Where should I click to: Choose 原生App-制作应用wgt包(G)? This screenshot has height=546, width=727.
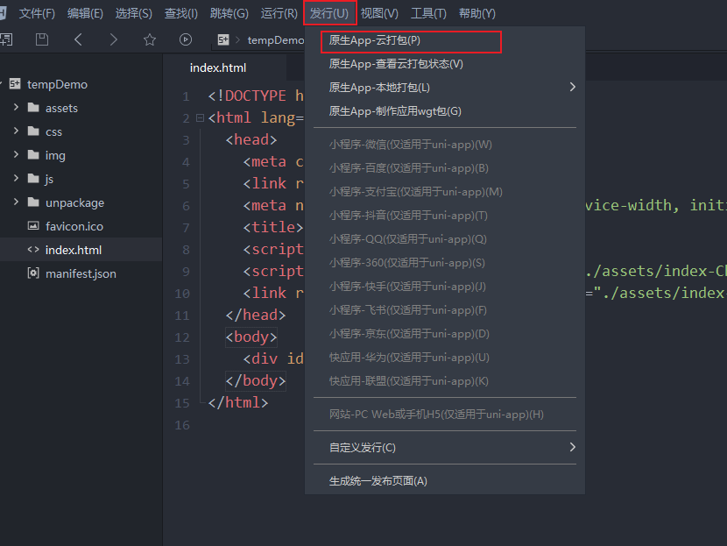click(445, 111)
